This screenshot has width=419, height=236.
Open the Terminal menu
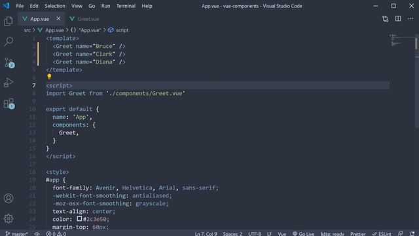[x=126, y=6]
